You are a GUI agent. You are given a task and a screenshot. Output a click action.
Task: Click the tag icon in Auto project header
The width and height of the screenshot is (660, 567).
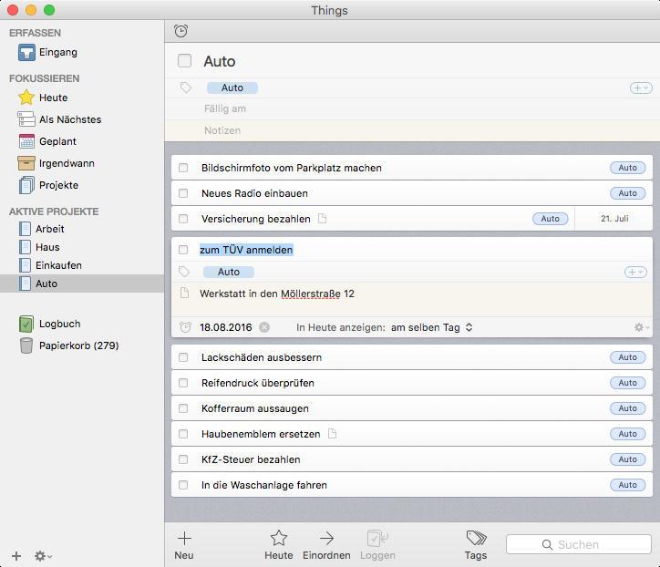click(186, 88)
